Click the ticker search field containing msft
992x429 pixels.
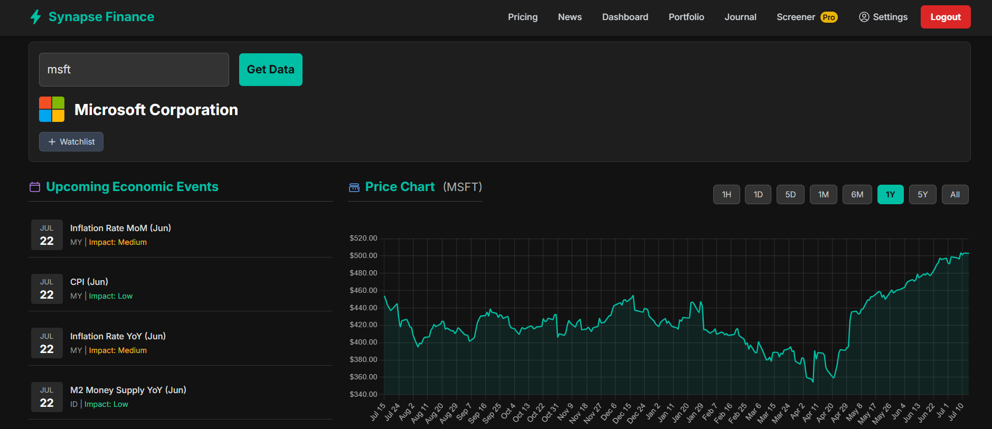134,70
